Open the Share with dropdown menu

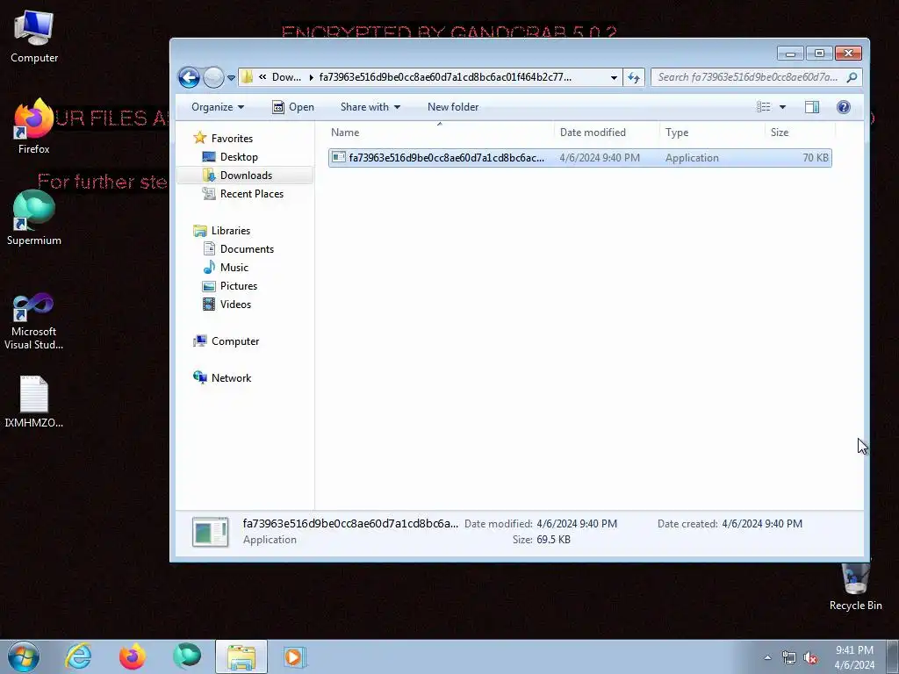tap(370, 107)
